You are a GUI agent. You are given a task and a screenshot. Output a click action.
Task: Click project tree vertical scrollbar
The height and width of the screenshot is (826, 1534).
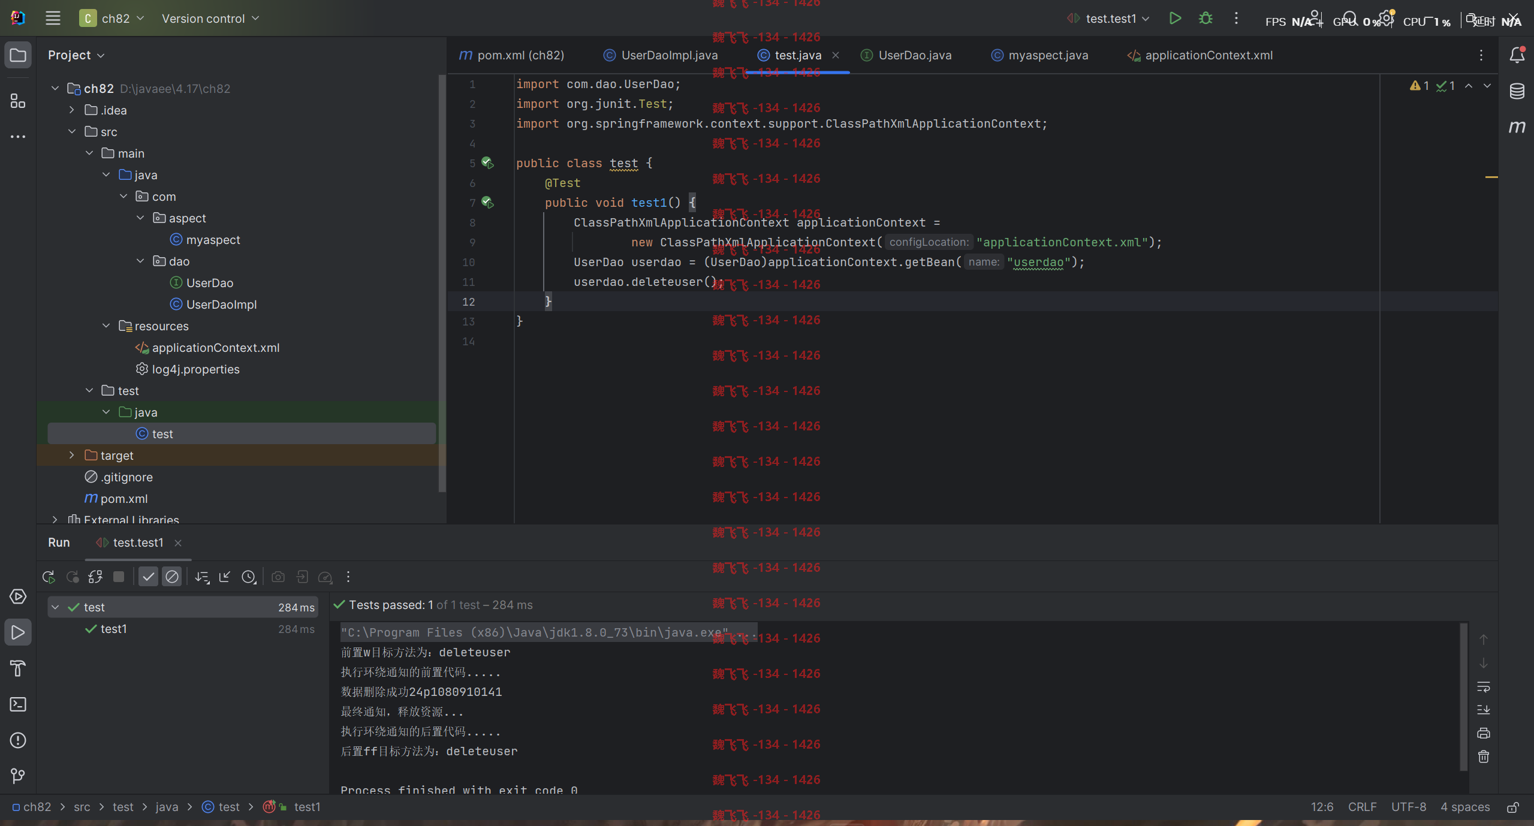[442, 283]
